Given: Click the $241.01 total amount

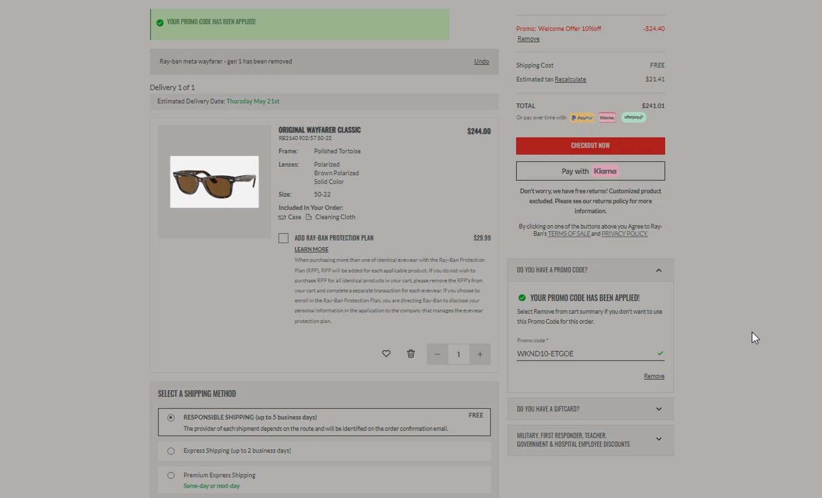Looking at the screenshot, I should point(653,106).
